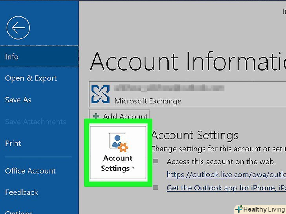The image size is (286, 214).
Task: Open the outlook.live.com web access link
Action: [226, 174]
